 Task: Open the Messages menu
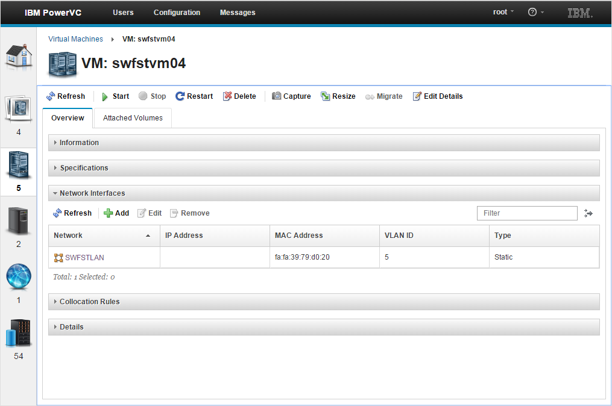(238, 13)
